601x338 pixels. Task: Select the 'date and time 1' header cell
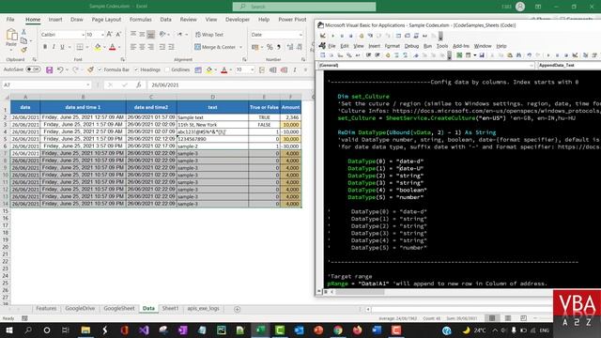click(x=83, y=107)
